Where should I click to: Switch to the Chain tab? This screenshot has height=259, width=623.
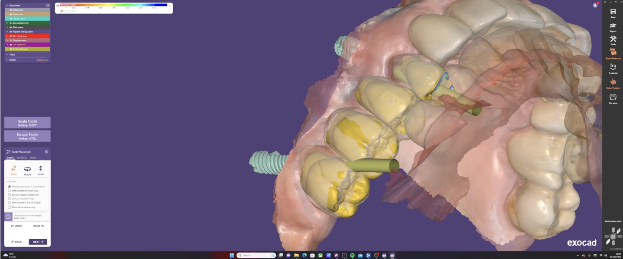(x=33, y=158)
